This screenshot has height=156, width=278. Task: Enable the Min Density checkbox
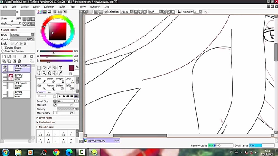pyautogui.click(x=55, y=113)
